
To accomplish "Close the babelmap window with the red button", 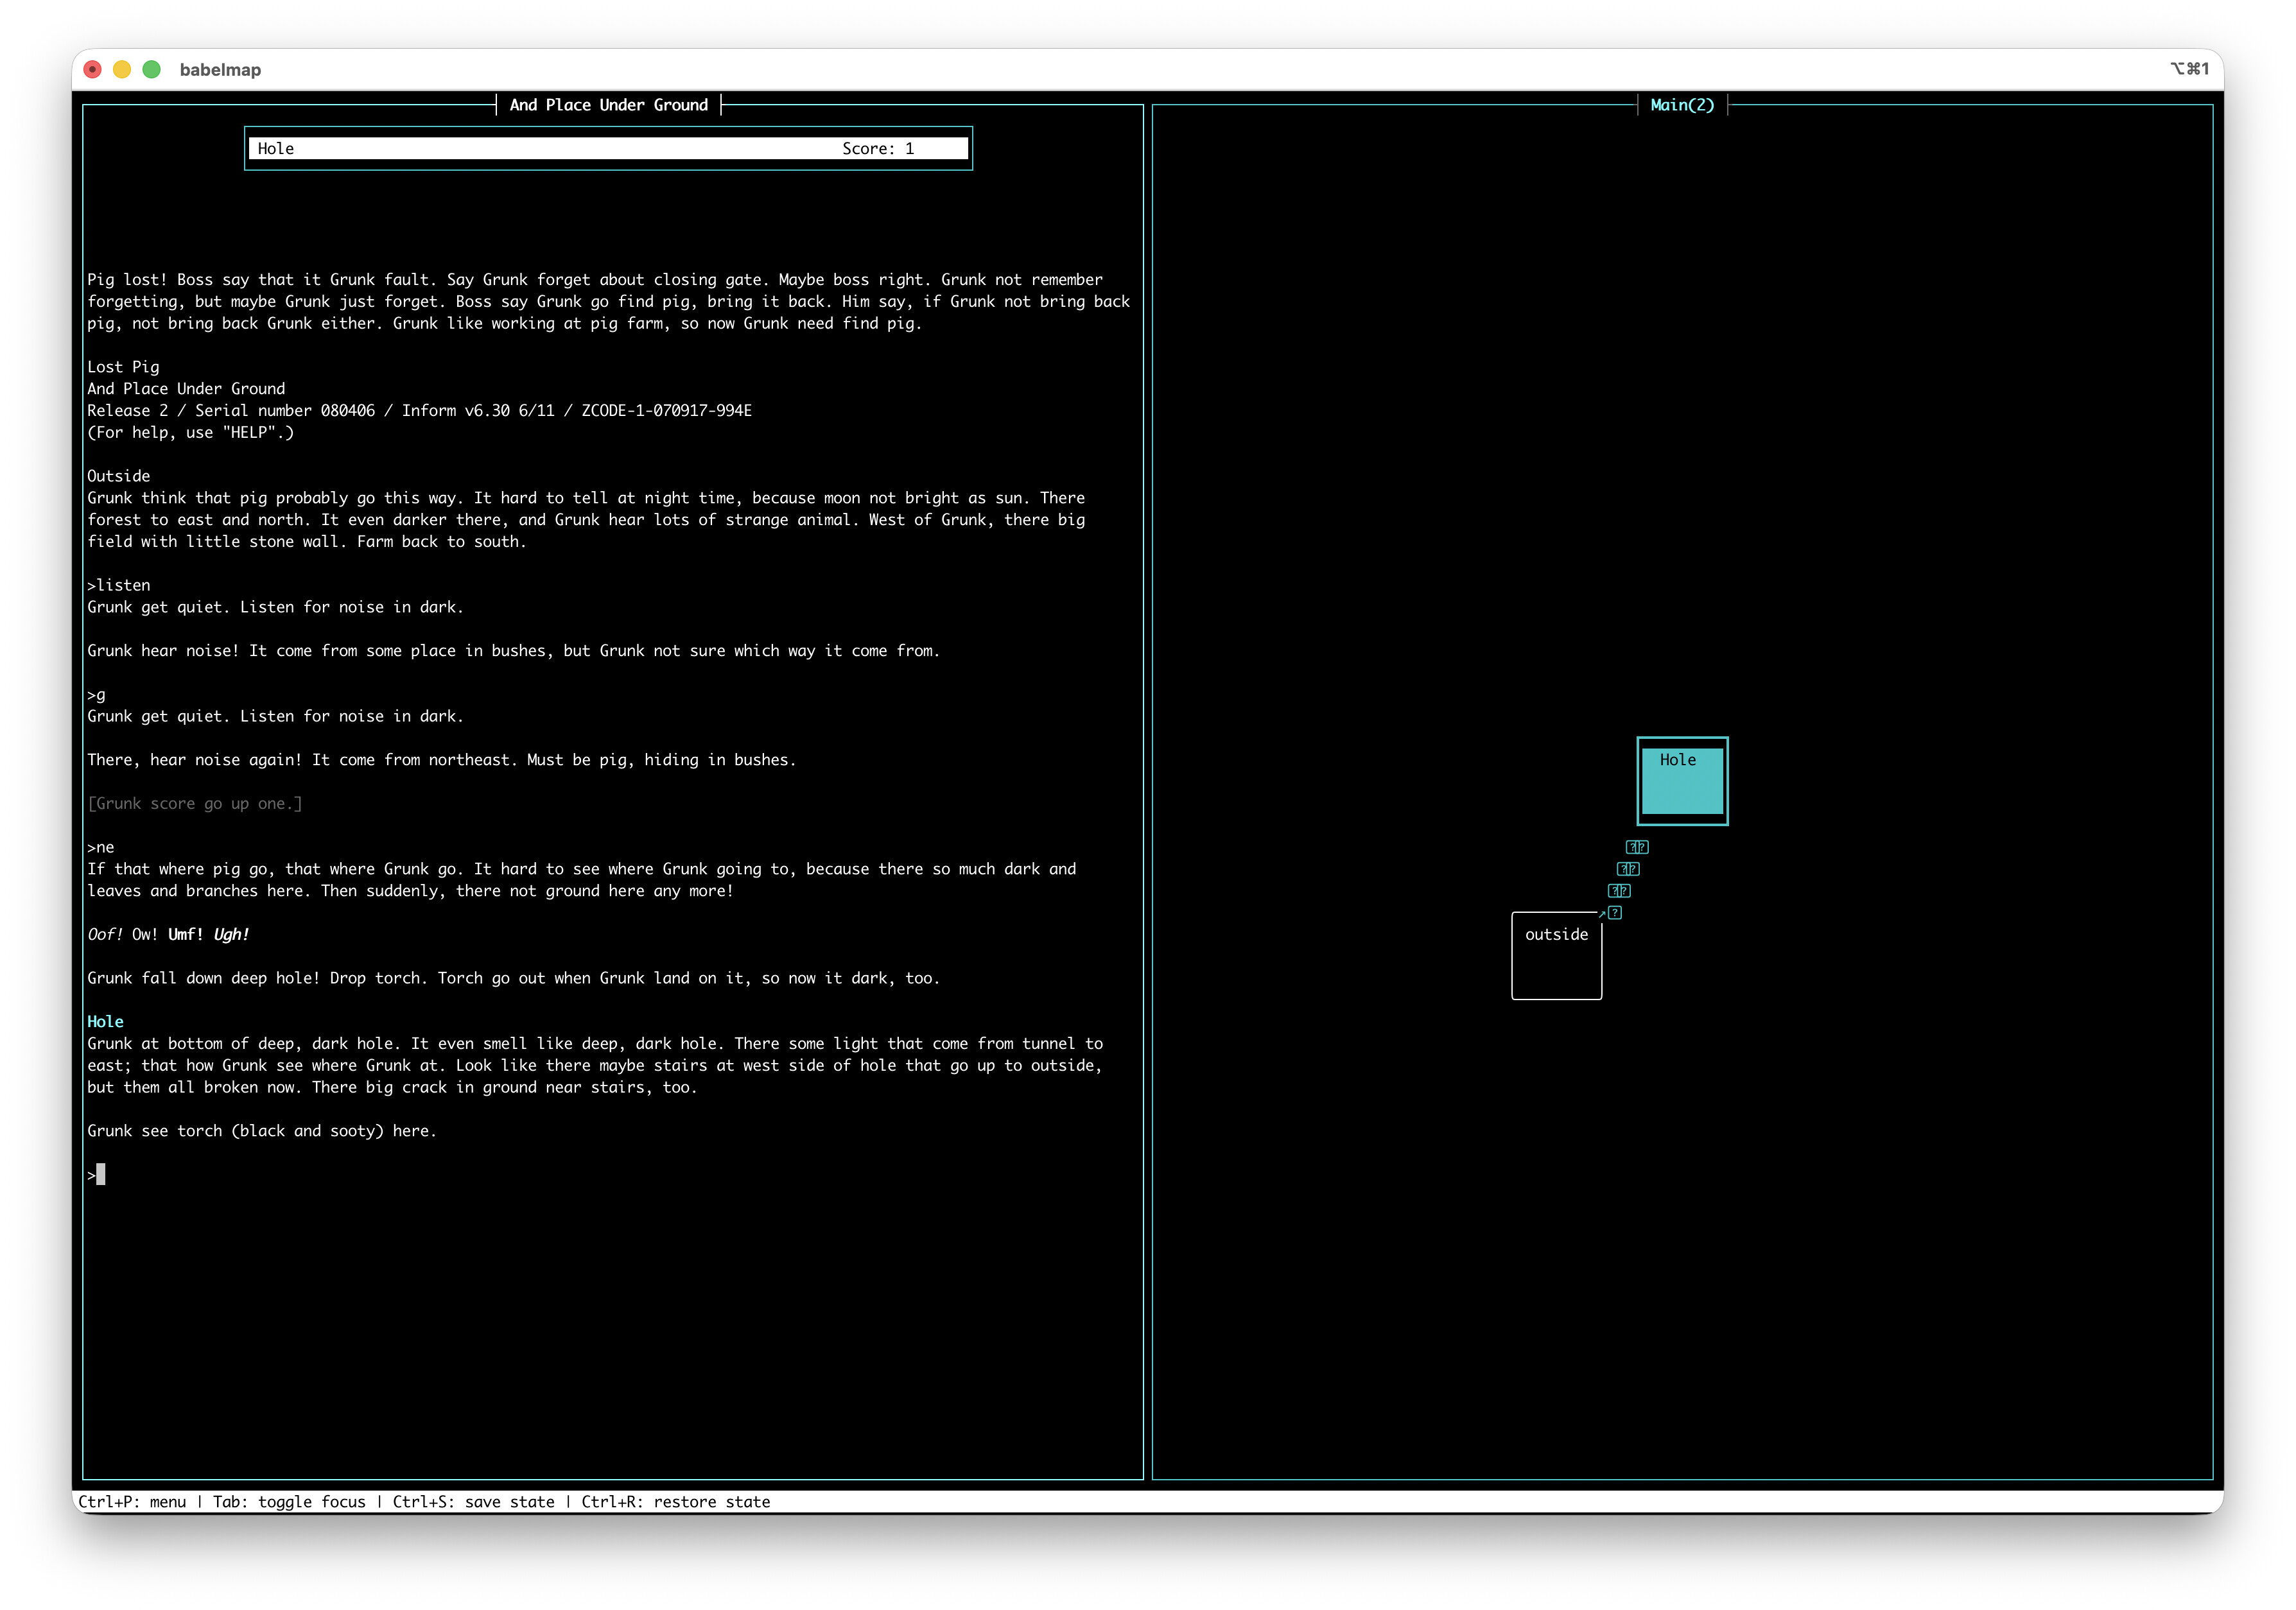I will [x=92, y=69].
